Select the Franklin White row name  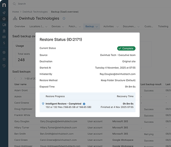[22, 115]
